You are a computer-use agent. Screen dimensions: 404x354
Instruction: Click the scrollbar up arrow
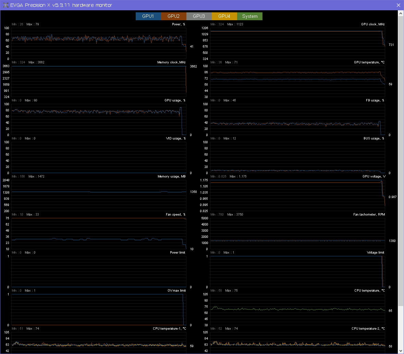pos(401,13)
